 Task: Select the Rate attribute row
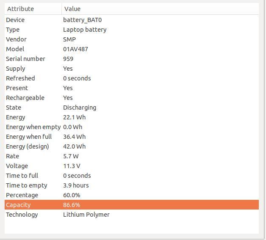[132, 156]
